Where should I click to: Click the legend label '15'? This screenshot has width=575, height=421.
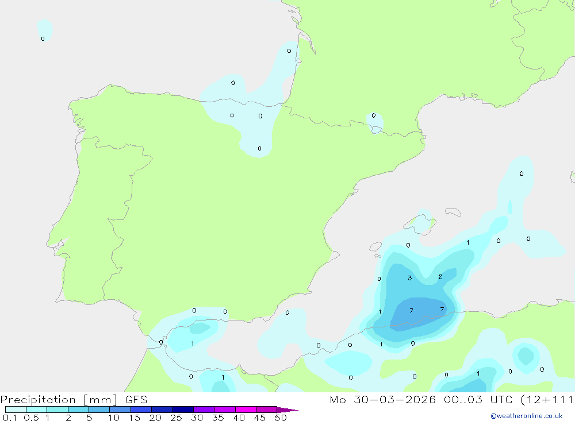tap(135, 418)
